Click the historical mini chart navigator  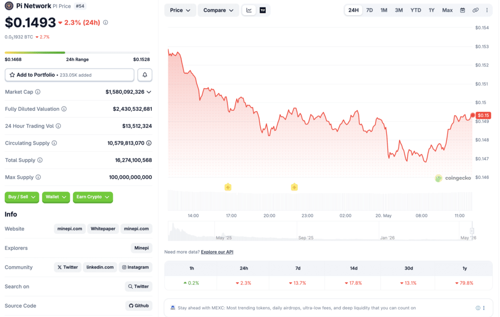click(x=320, y=231)
